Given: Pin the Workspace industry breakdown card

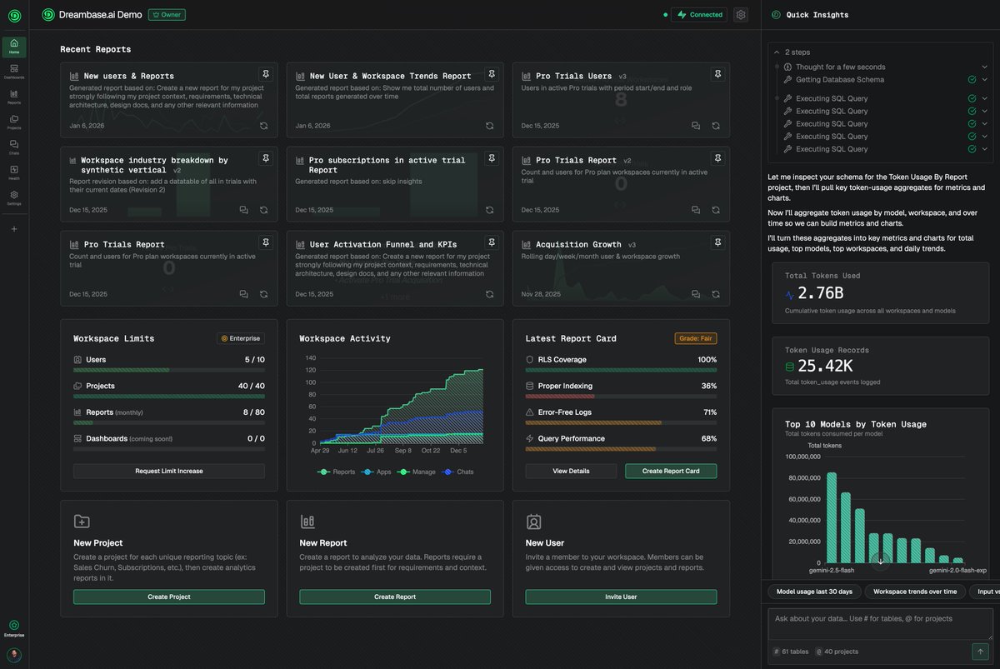Looking at the screenshot, I should pos(265,158).
